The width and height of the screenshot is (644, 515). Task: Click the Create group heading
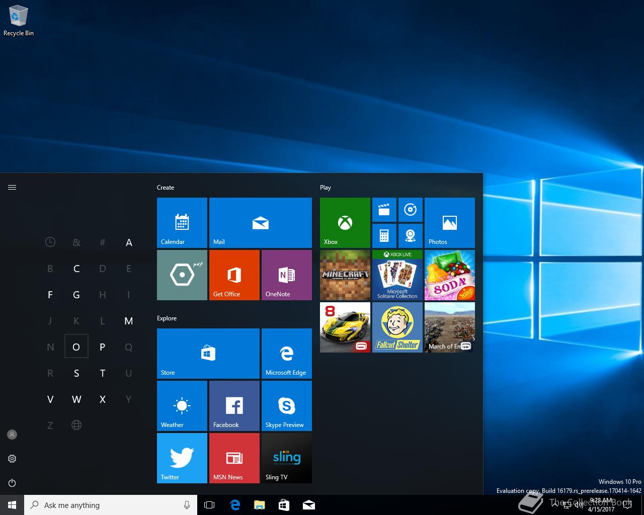point(166,188)
